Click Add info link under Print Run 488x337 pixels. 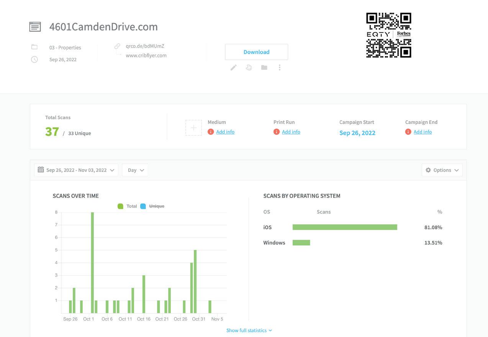(x=291, y=132)
